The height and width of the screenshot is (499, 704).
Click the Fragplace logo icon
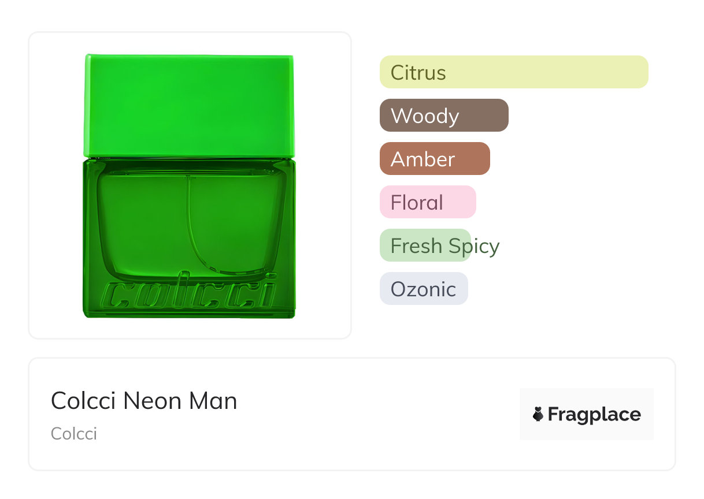click(x=538, y=414)
